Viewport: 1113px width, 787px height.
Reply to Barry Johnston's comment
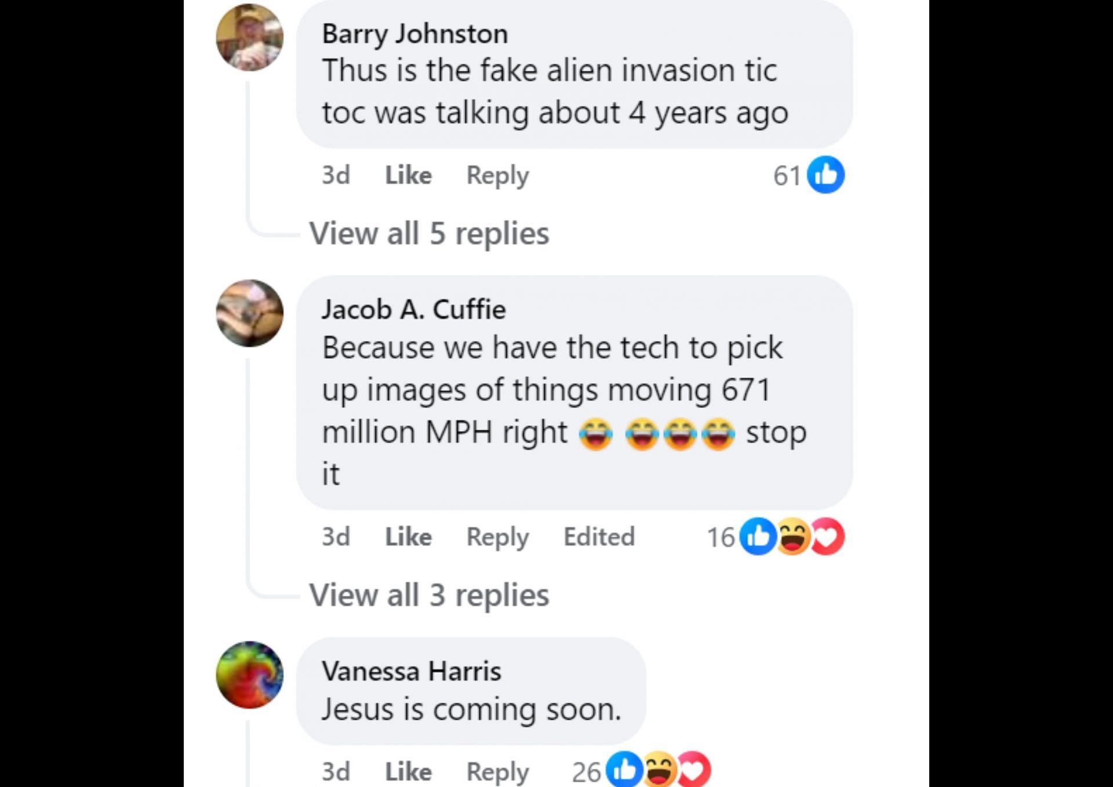(497, 176)
